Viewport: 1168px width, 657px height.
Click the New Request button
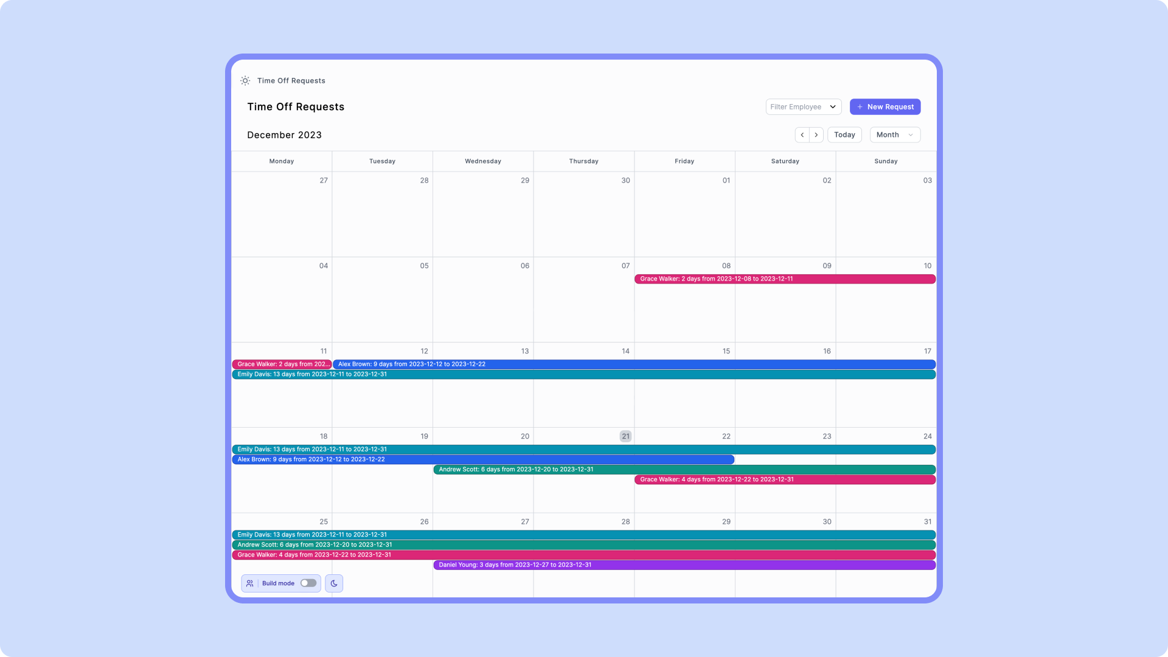click(885, 106)
